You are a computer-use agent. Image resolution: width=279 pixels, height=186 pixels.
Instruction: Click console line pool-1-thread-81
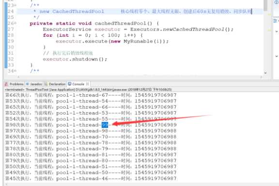click(x=91, y=155)
